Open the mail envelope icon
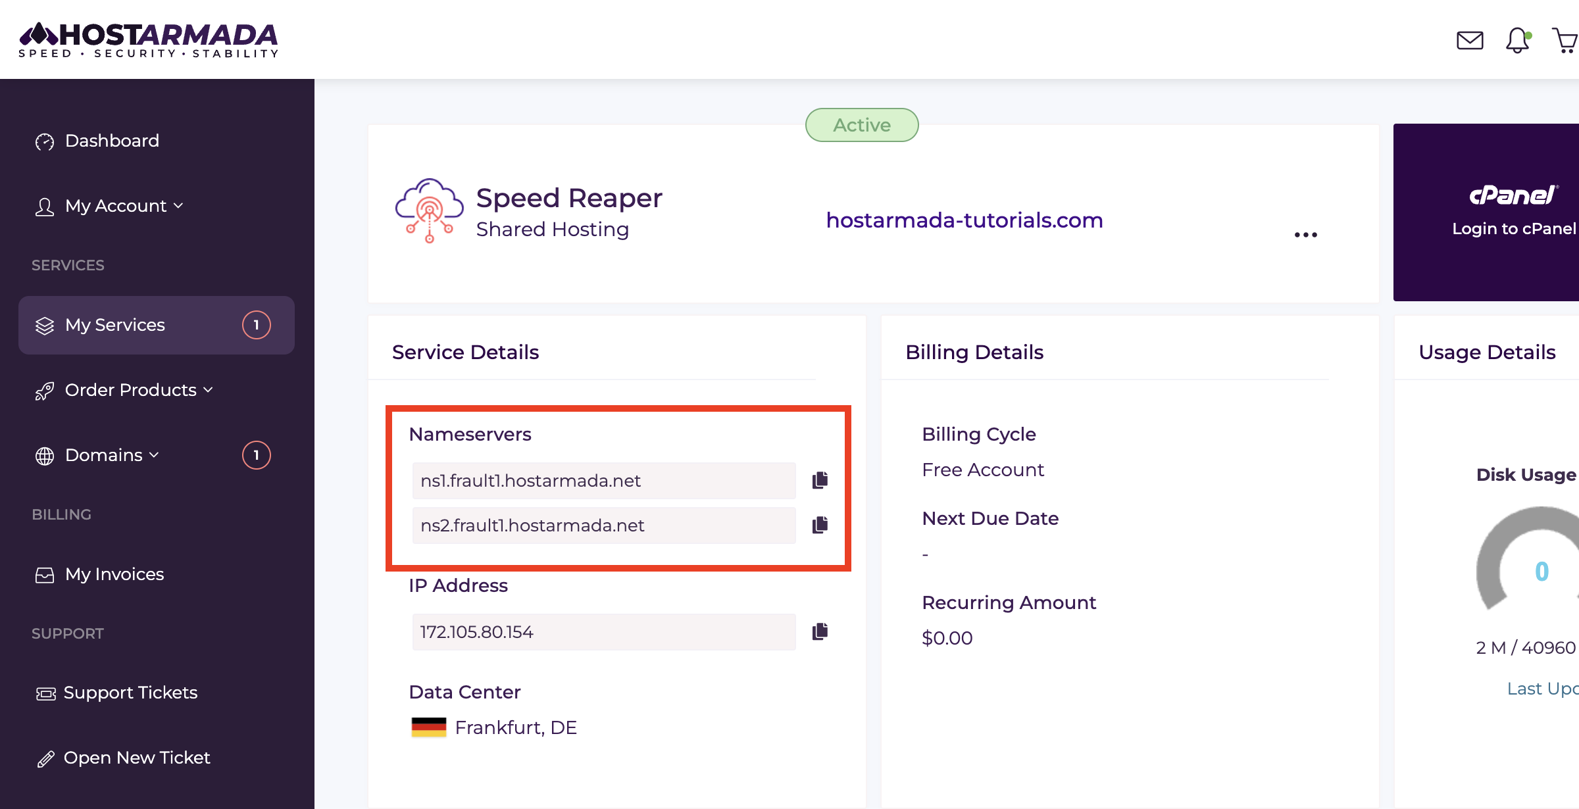1579x809 pixels. click(1470, 41)
